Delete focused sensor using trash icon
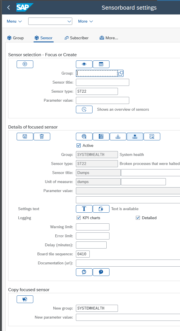 (x=42, y=136)
